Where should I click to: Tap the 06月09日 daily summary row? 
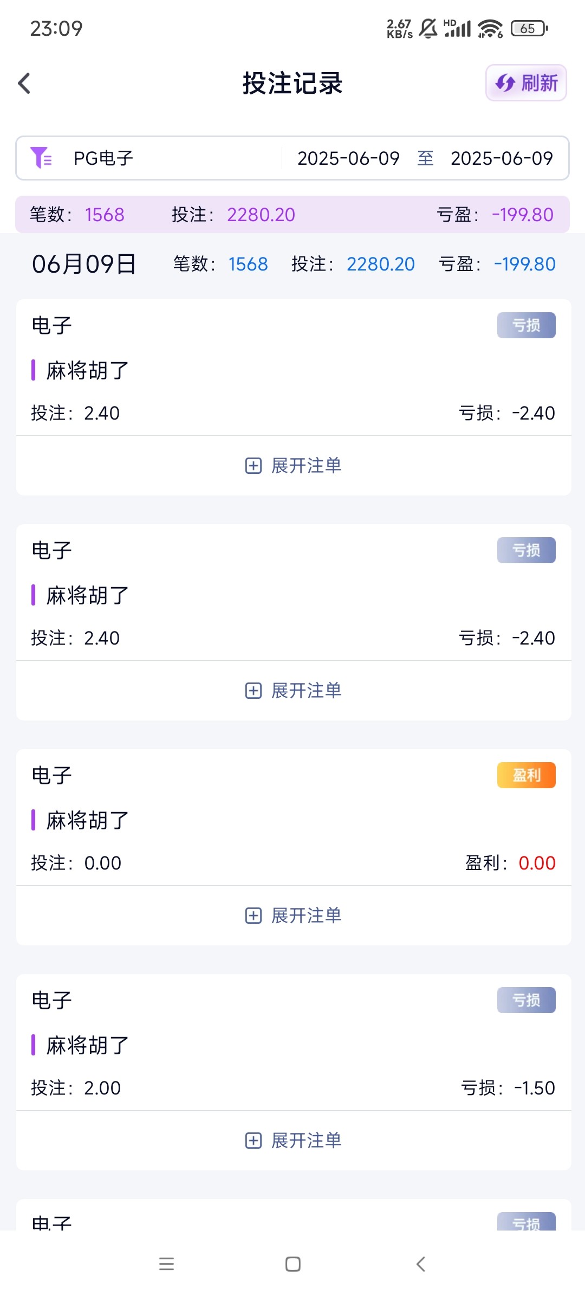coord(292,264)
